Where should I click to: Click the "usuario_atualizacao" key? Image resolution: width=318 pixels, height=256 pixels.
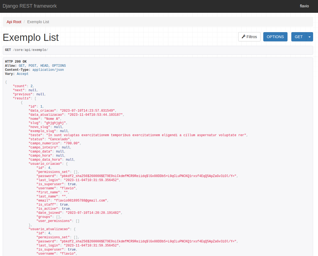coord(49,229)
